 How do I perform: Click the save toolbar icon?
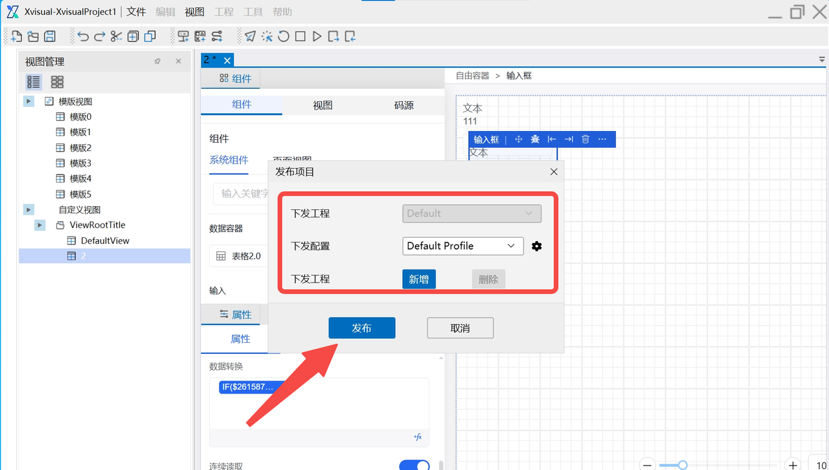coord(50,36)
